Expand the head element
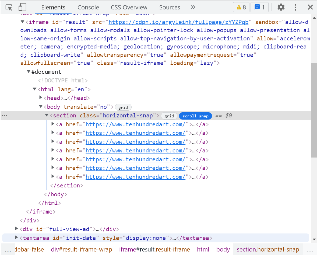 coord(40,98)
